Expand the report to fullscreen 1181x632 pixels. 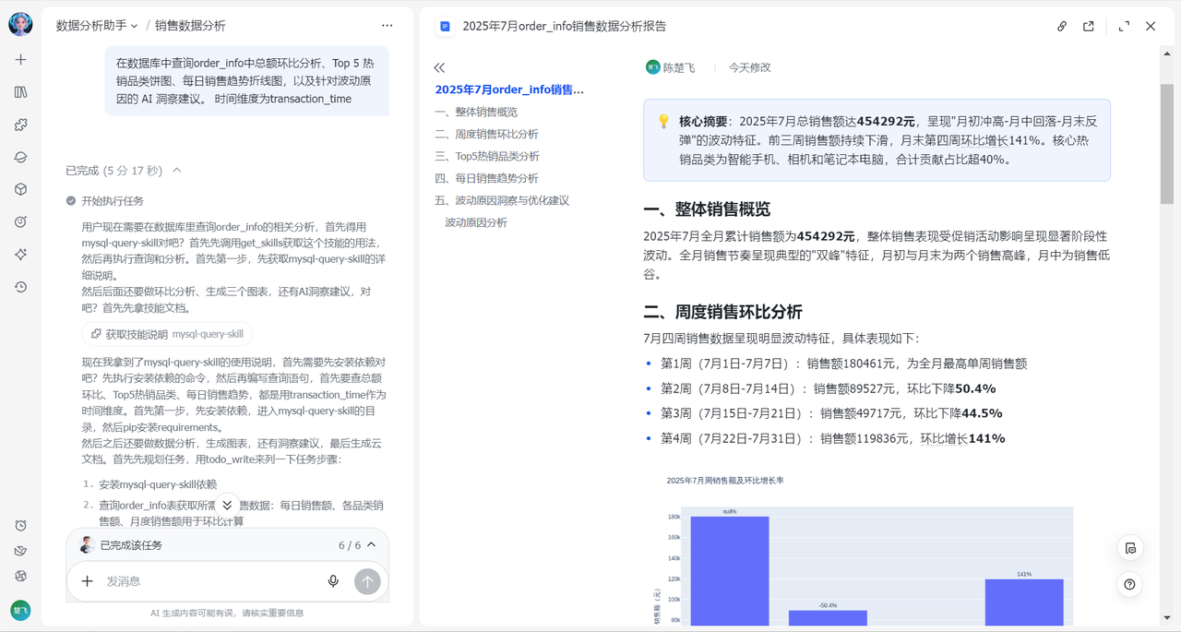(1124, 27)
